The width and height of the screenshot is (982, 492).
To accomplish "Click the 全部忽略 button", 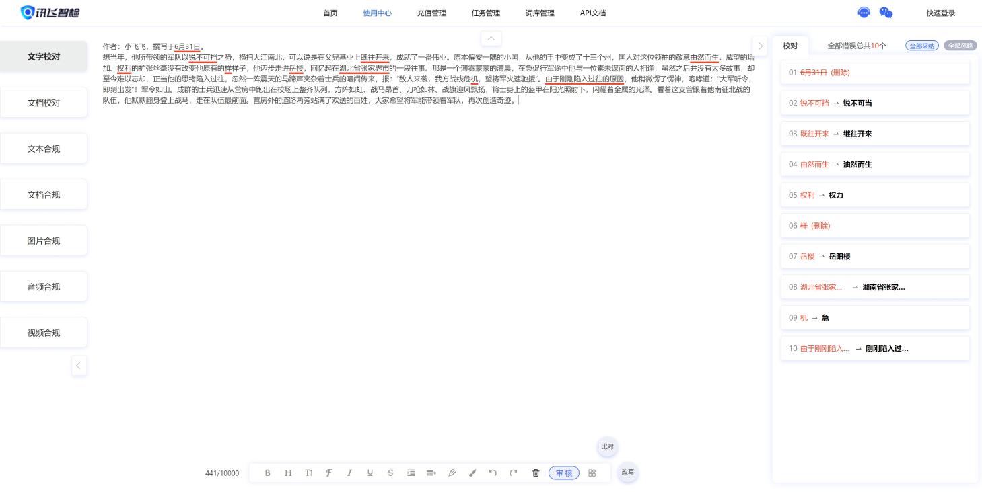I will coord(960,46).
